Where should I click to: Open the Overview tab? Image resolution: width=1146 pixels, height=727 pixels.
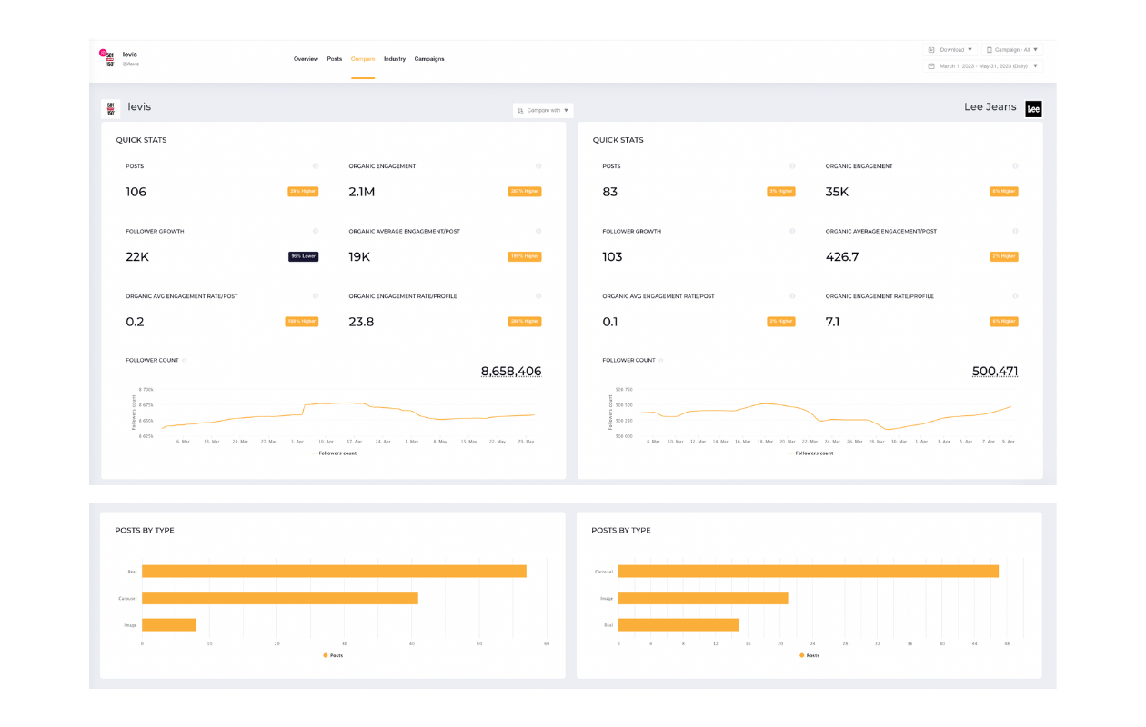[306, 59]
